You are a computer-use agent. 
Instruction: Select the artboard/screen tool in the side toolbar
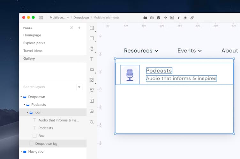coord(92,28)
